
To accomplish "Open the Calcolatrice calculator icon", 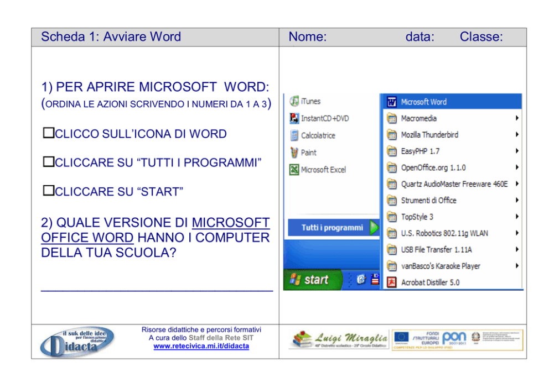I will pyautogui.click(x=294, y=135).
